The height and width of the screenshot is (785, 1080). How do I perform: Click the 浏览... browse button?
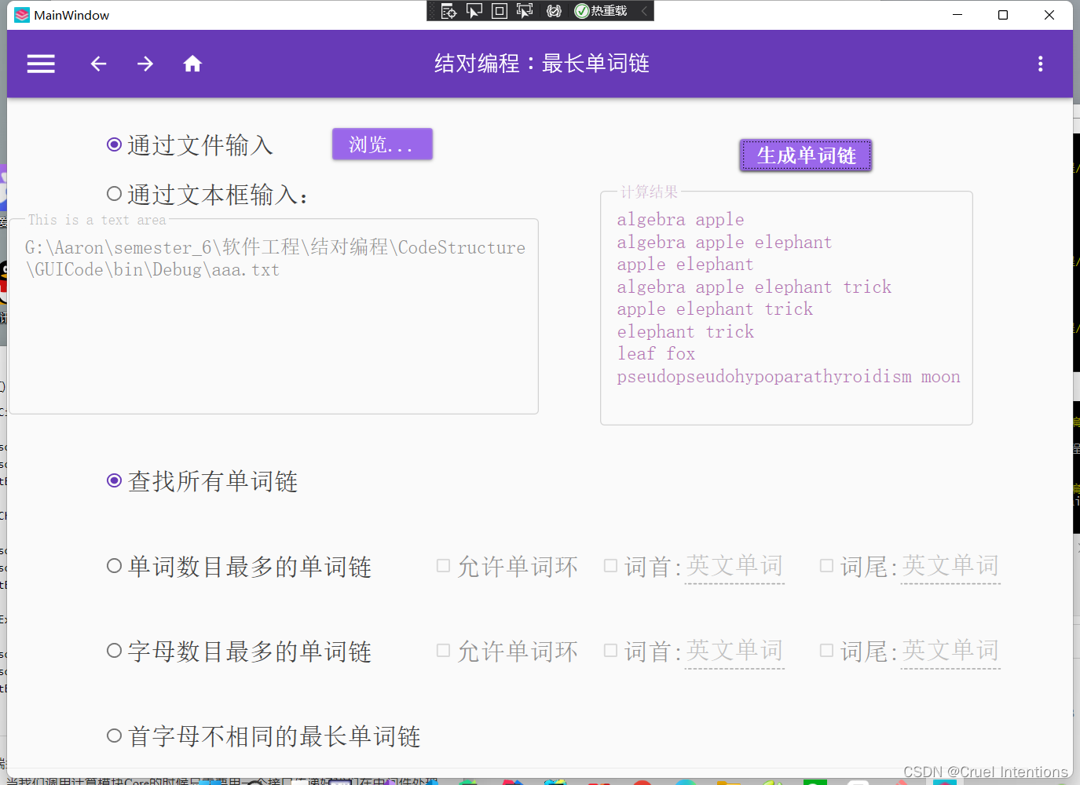pyautogui.click(x=382, y=144)
